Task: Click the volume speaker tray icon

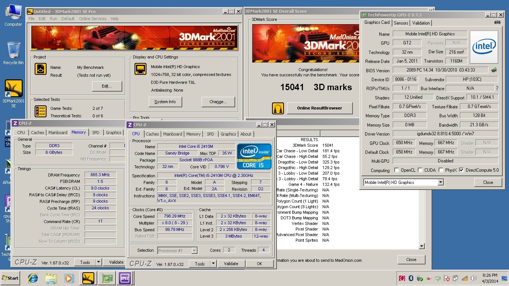Action: [474, 278]
